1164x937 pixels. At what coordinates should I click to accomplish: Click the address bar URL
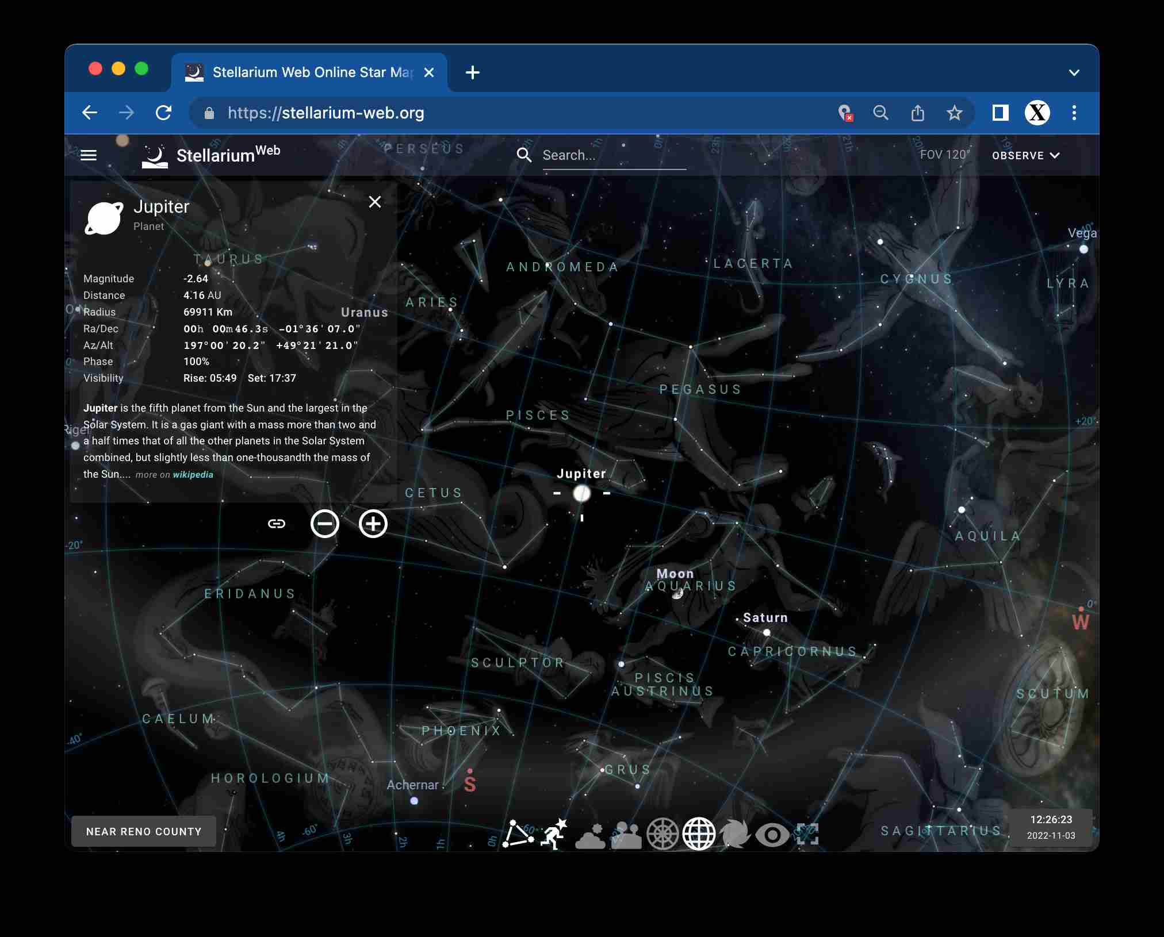point(326,113)
